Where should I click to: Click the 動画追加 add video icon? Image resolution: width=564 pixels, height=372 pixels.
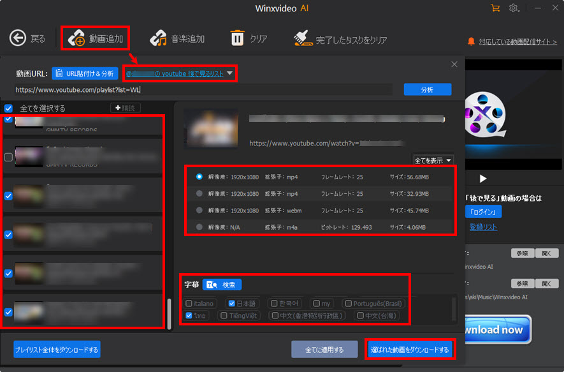pyautogui.click(x=76, y=38)
